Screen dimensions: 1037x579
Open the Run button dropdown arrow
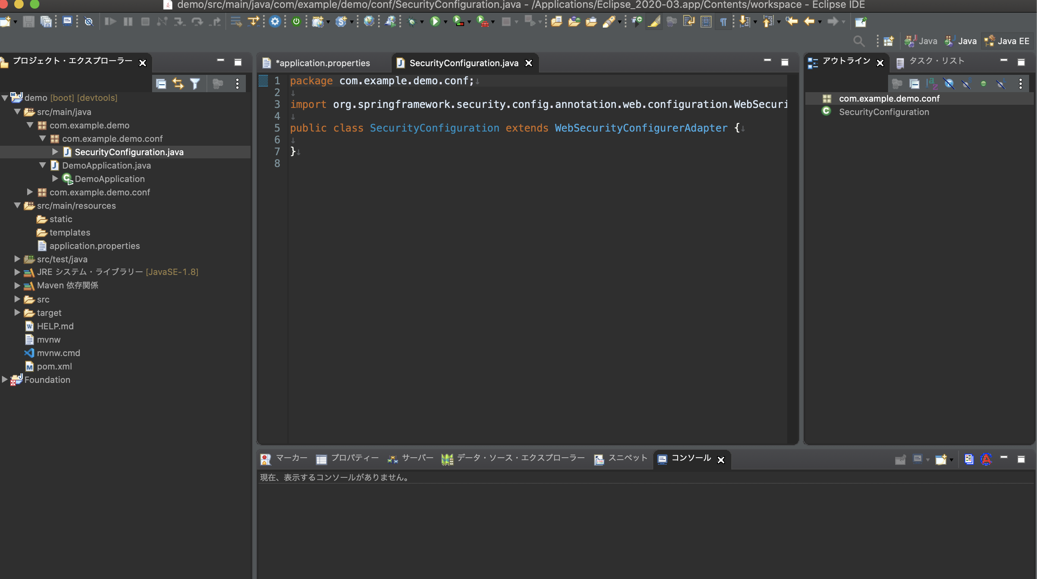[x=446, y=22]
